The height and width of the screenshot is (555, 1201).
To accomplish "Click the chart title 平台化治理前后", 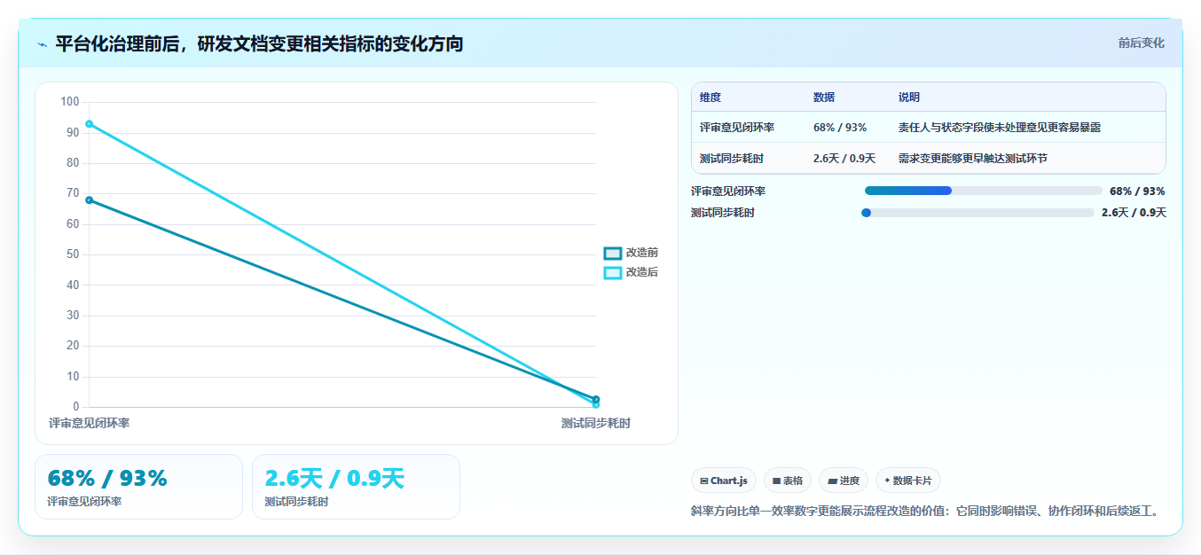I will tap(259, 43).
